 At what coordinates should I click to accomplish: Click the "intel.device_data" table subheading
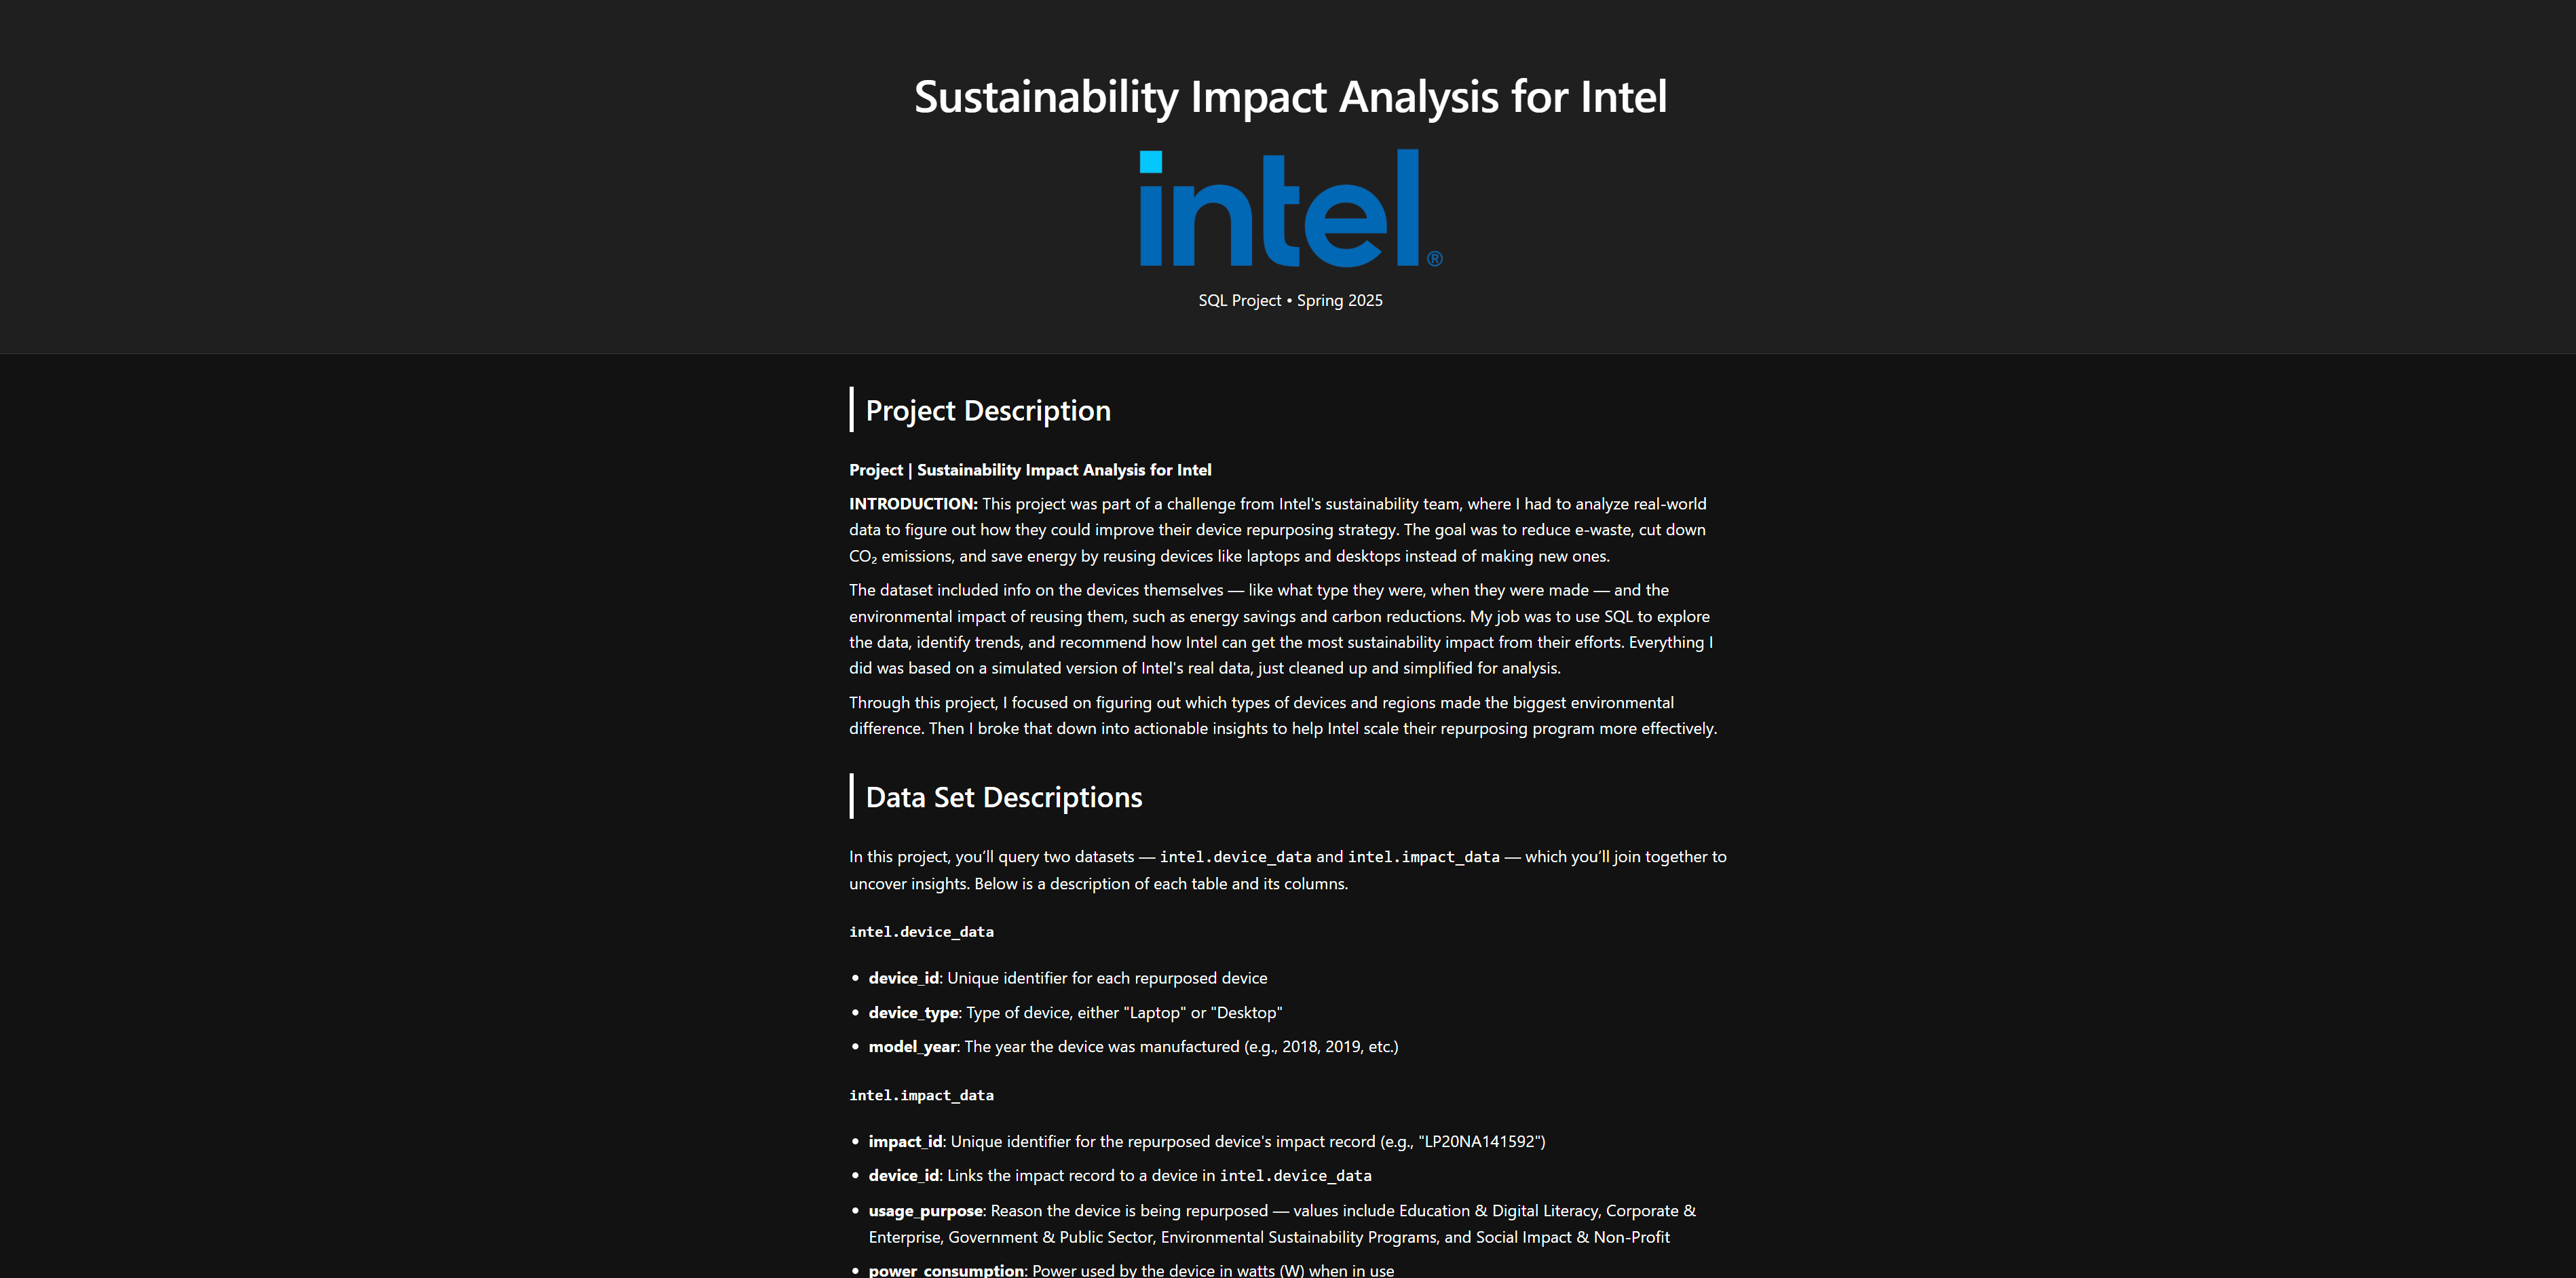921,932
